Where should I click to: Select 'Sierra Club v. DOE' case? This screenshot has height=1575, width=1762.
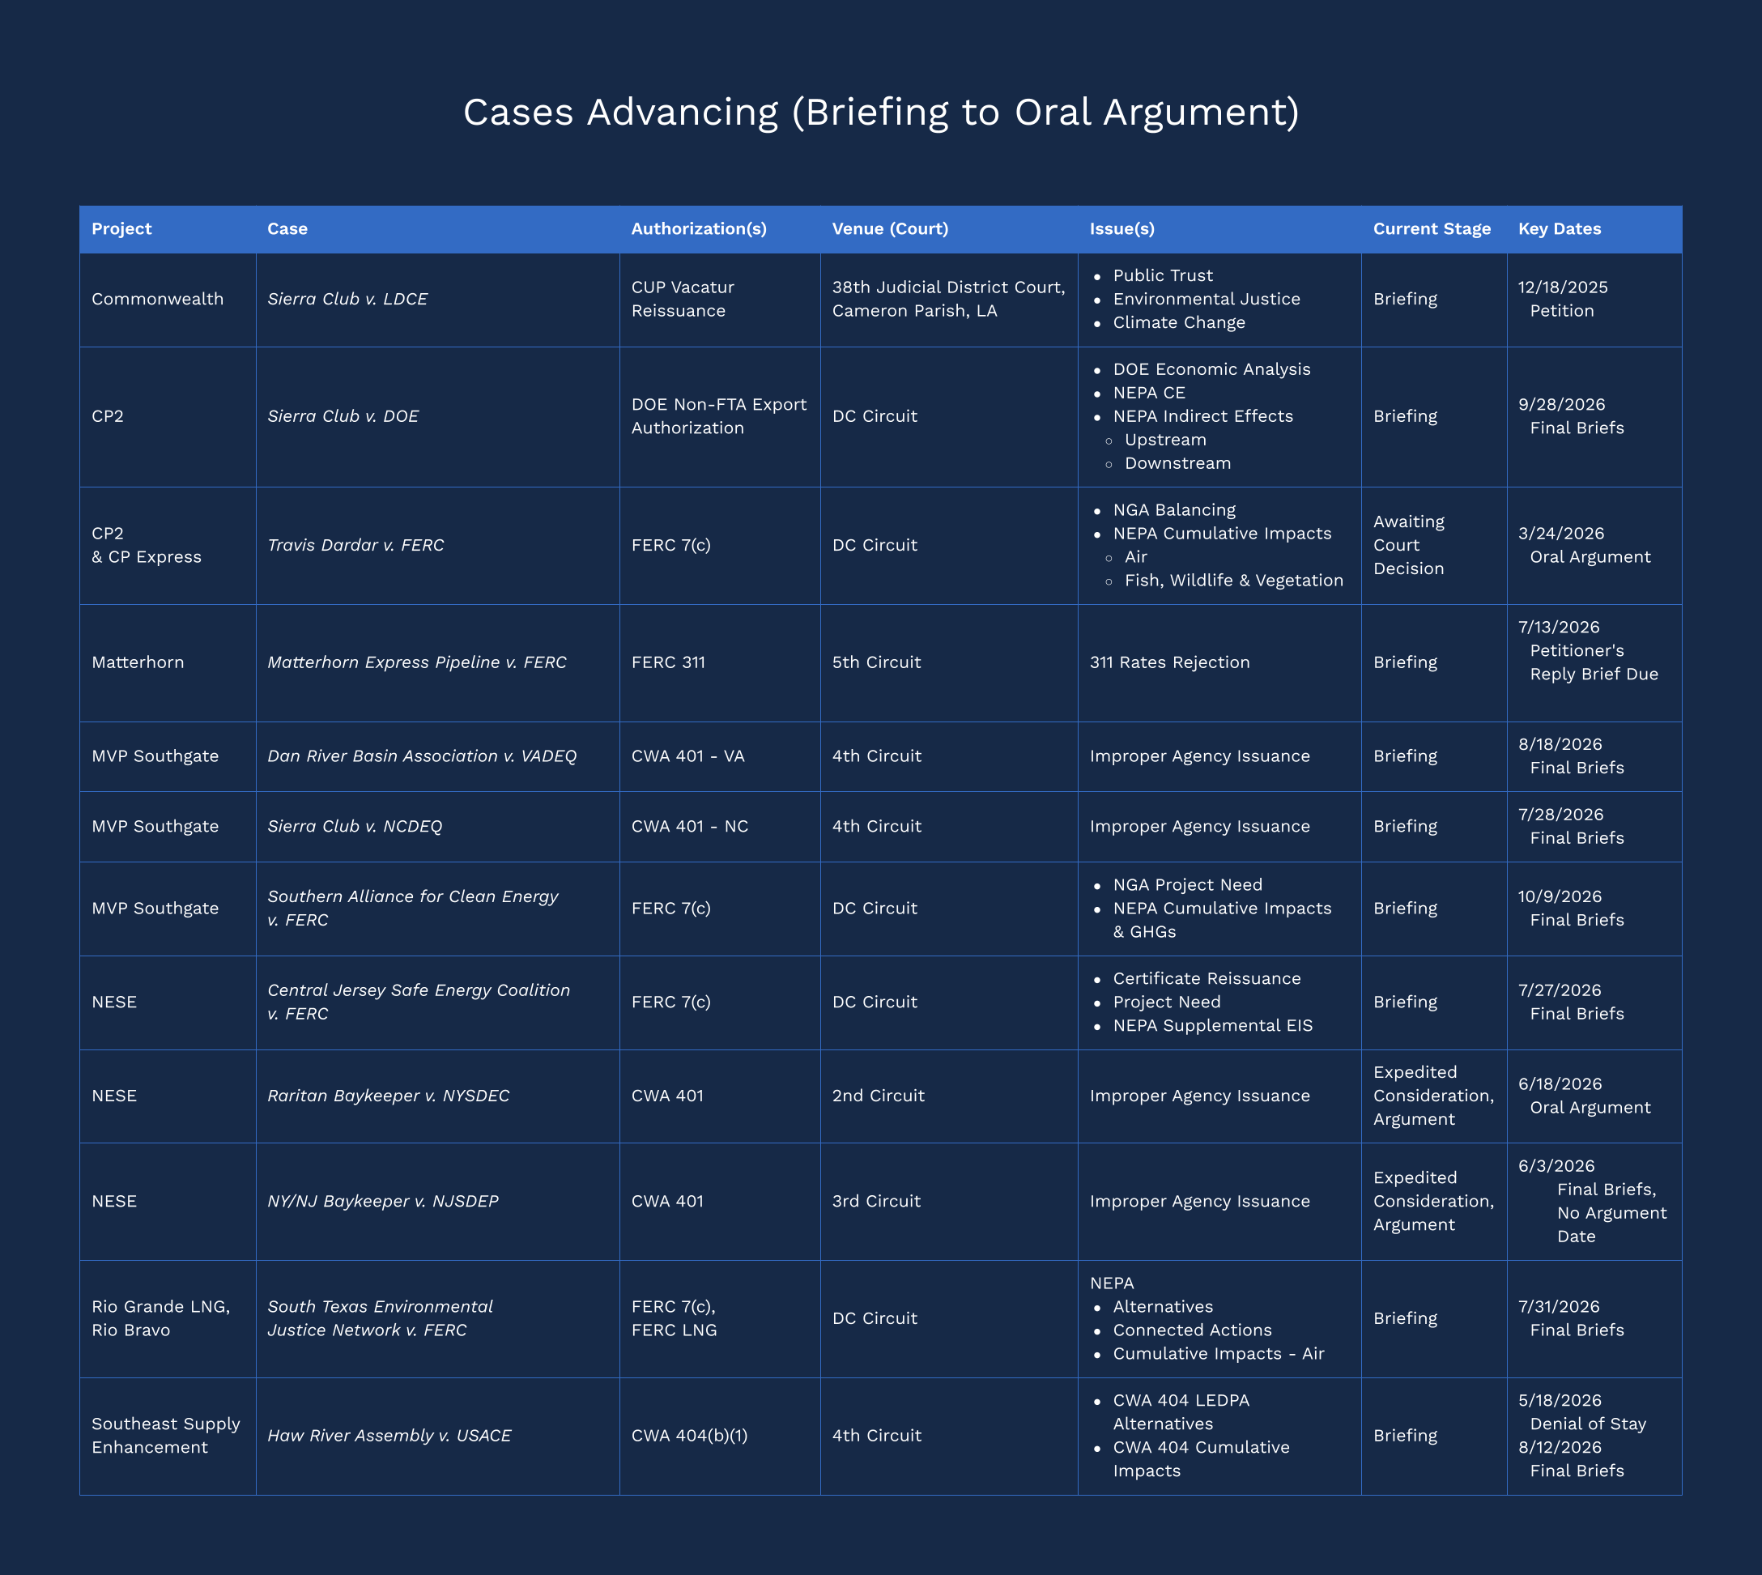[x=343, y=416]
